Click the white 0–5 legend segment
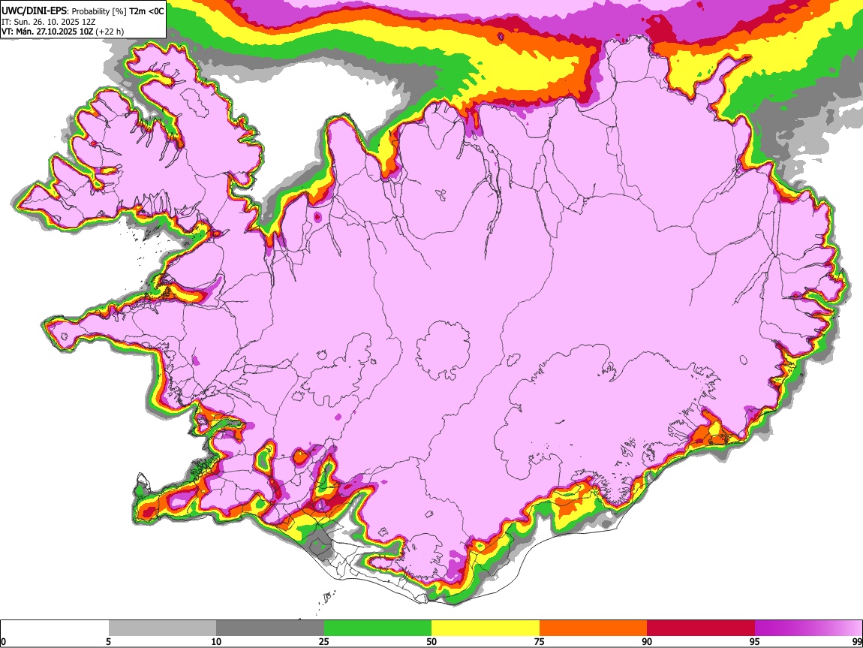 click(x=55, y=628)
